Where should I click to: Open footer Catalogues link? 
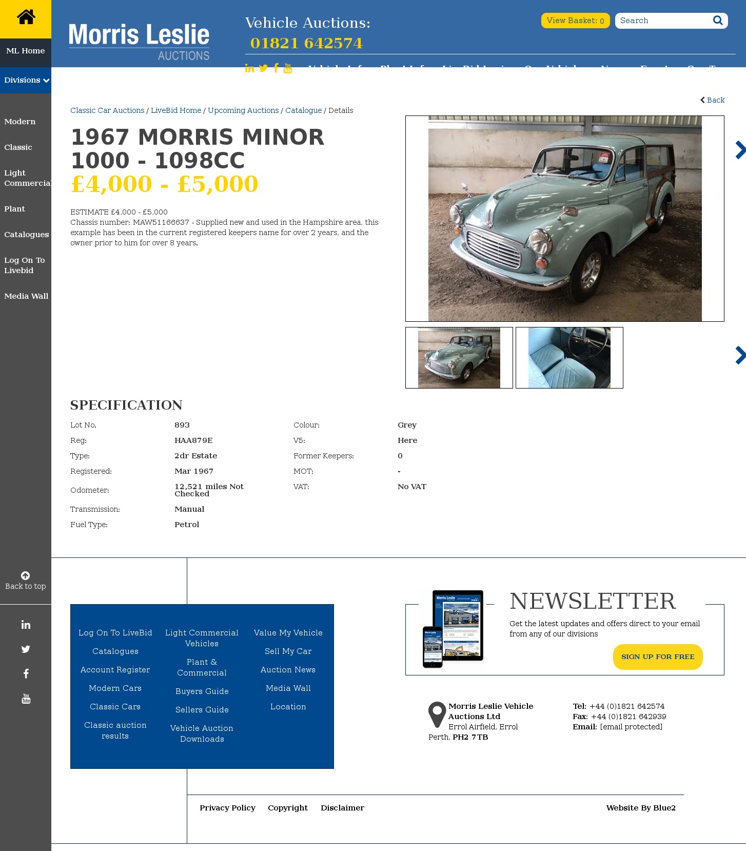115,651
